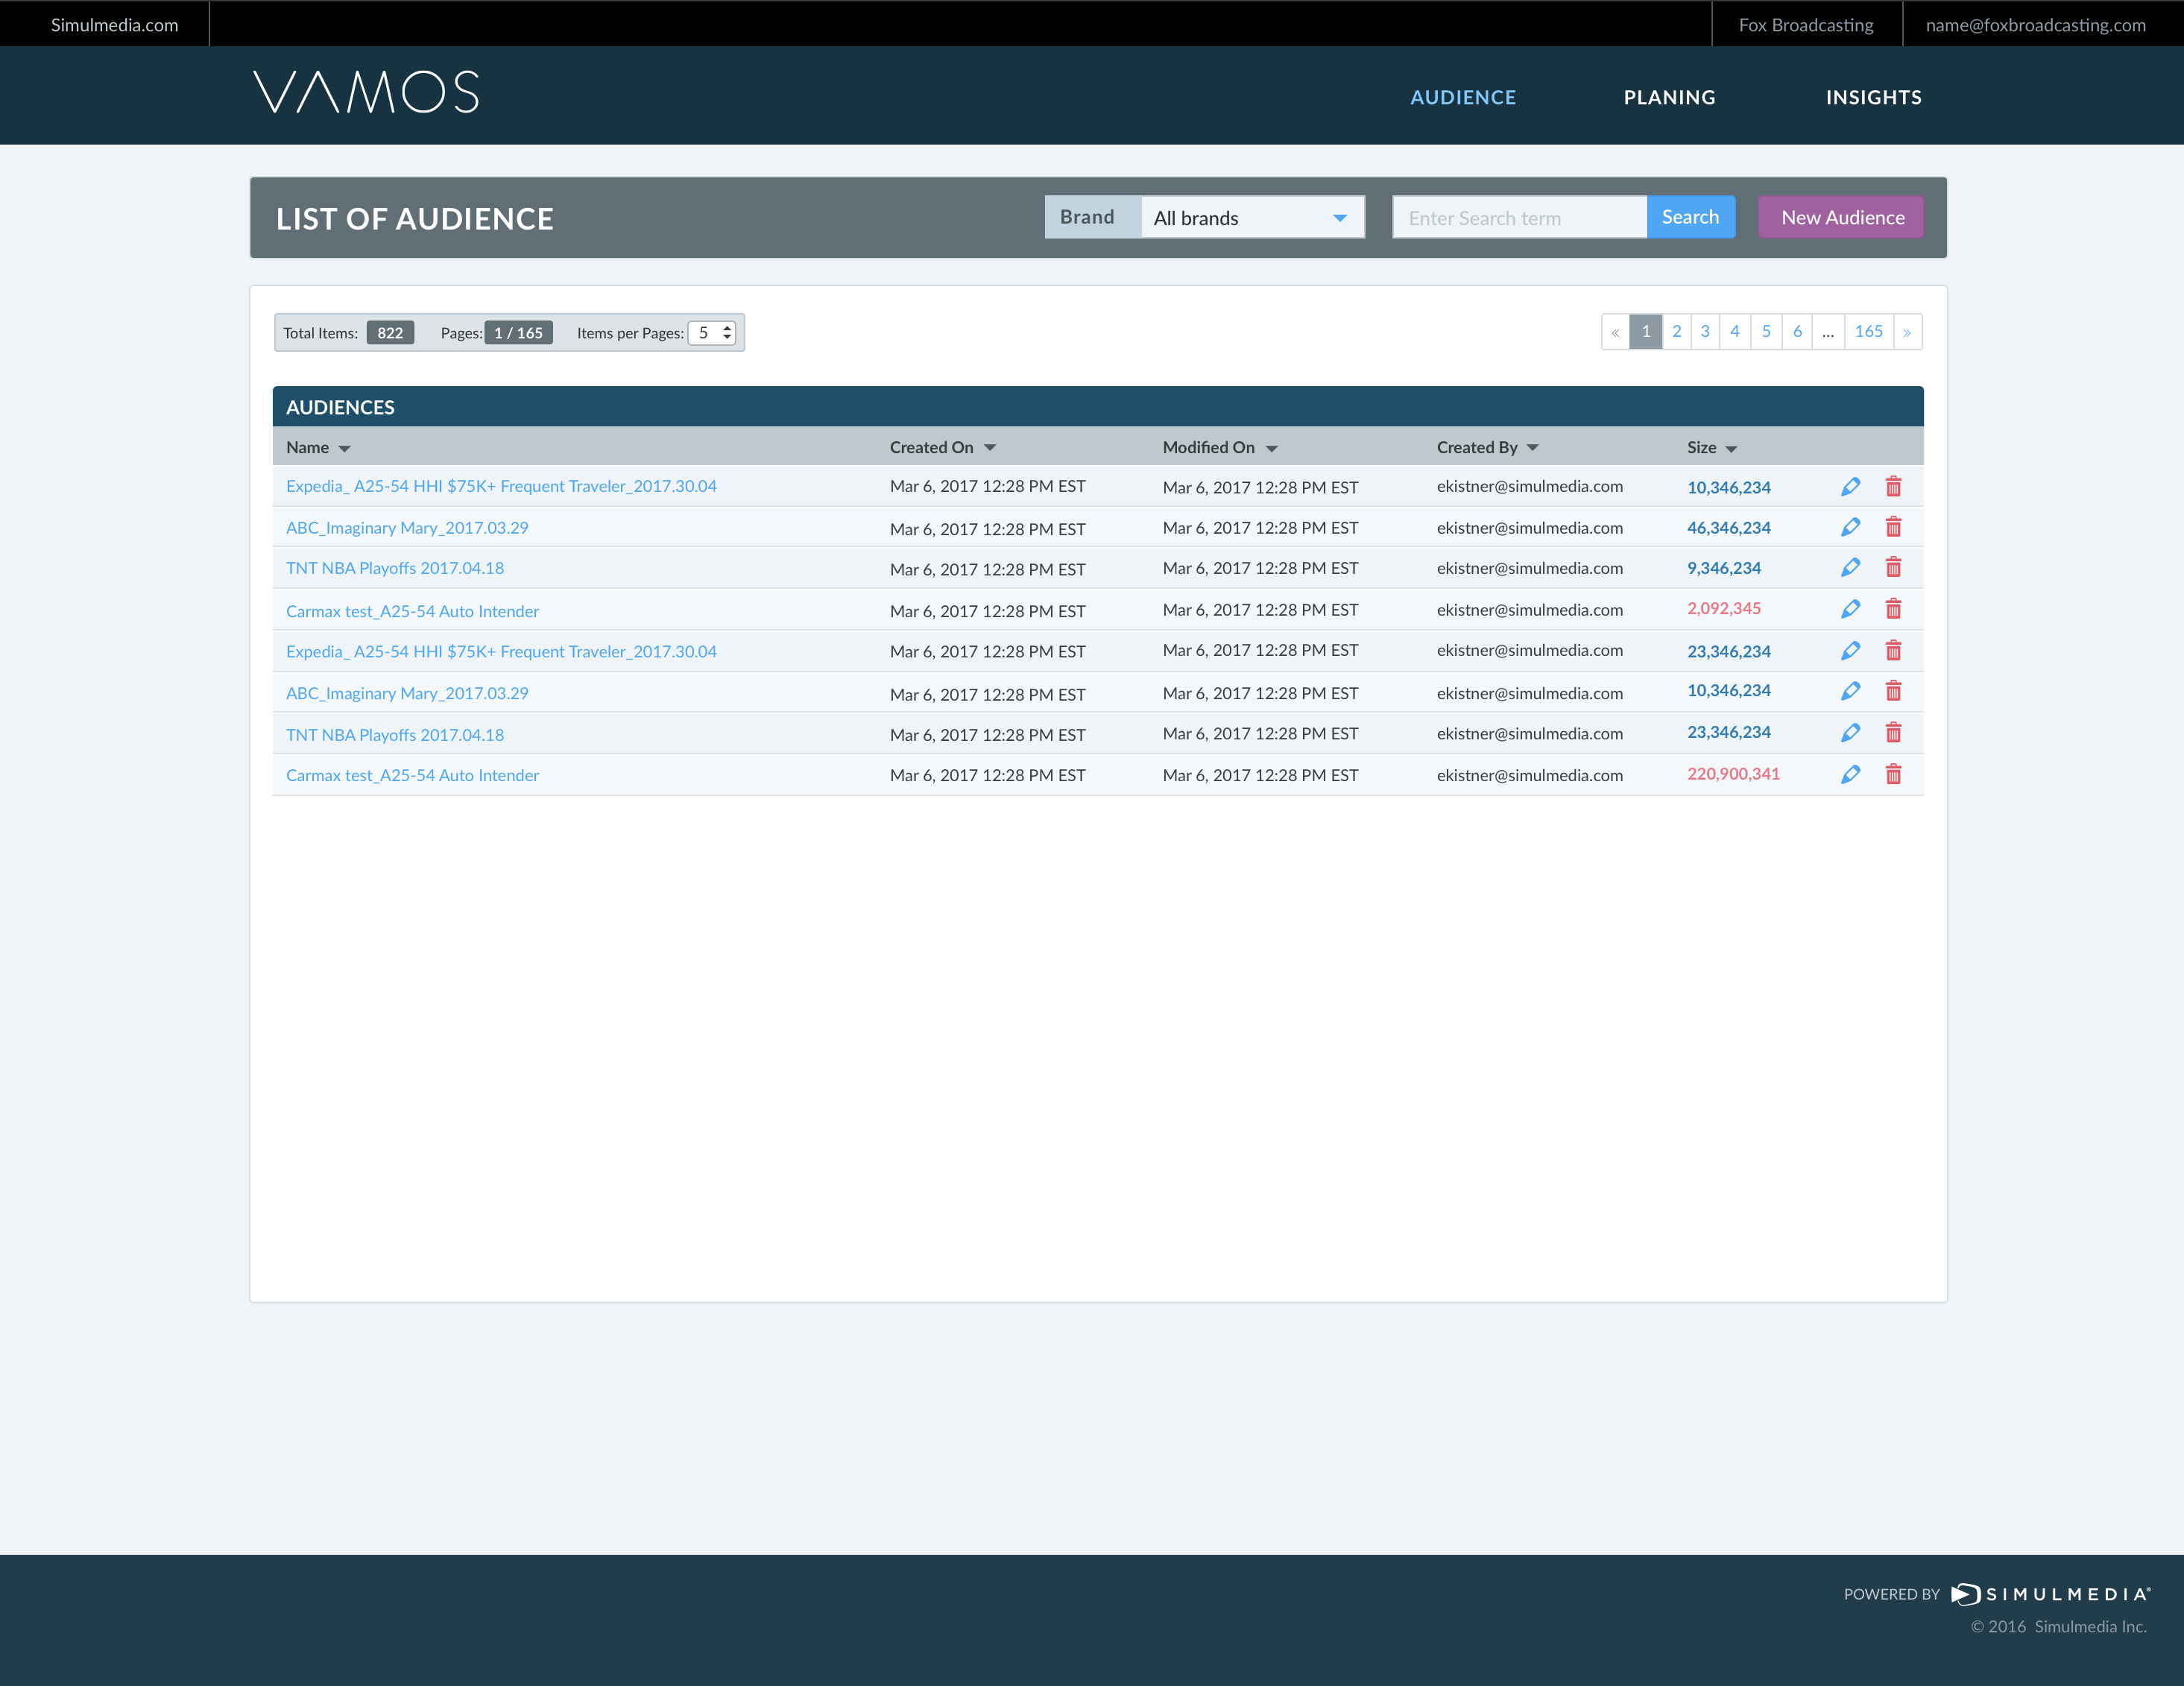2184x1686 pixels.
Task: Open Expedia audience sized 10,346,234
Action: [x=501, y=486]
